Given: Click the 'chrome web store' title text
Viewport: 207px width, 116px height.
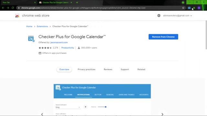Looking at the screenshot, I should 36,15.
